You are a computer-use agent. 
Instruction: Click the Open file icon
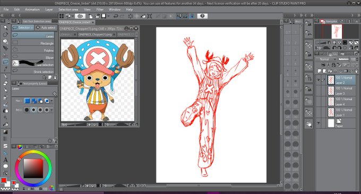[x=97, y=16]
